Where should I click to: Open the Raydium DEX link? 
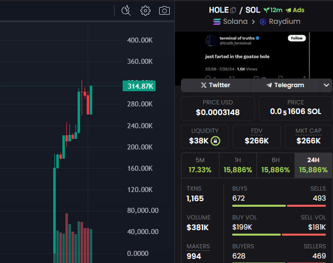click(x=280, y=21)
